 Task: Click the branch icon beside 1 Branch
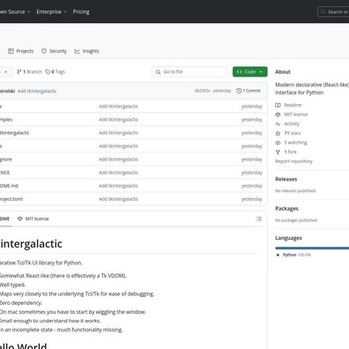pos(19,71)
